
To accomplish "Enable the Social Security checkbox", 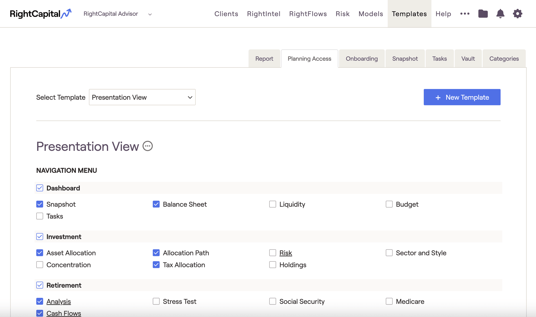I will 273,301.
